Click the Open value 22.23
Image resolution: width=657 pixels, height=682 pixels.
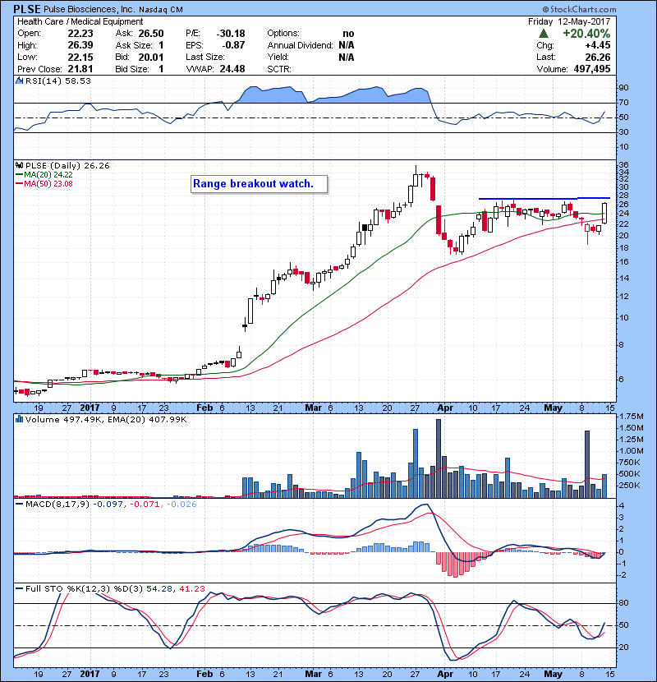tap(80, 34)
